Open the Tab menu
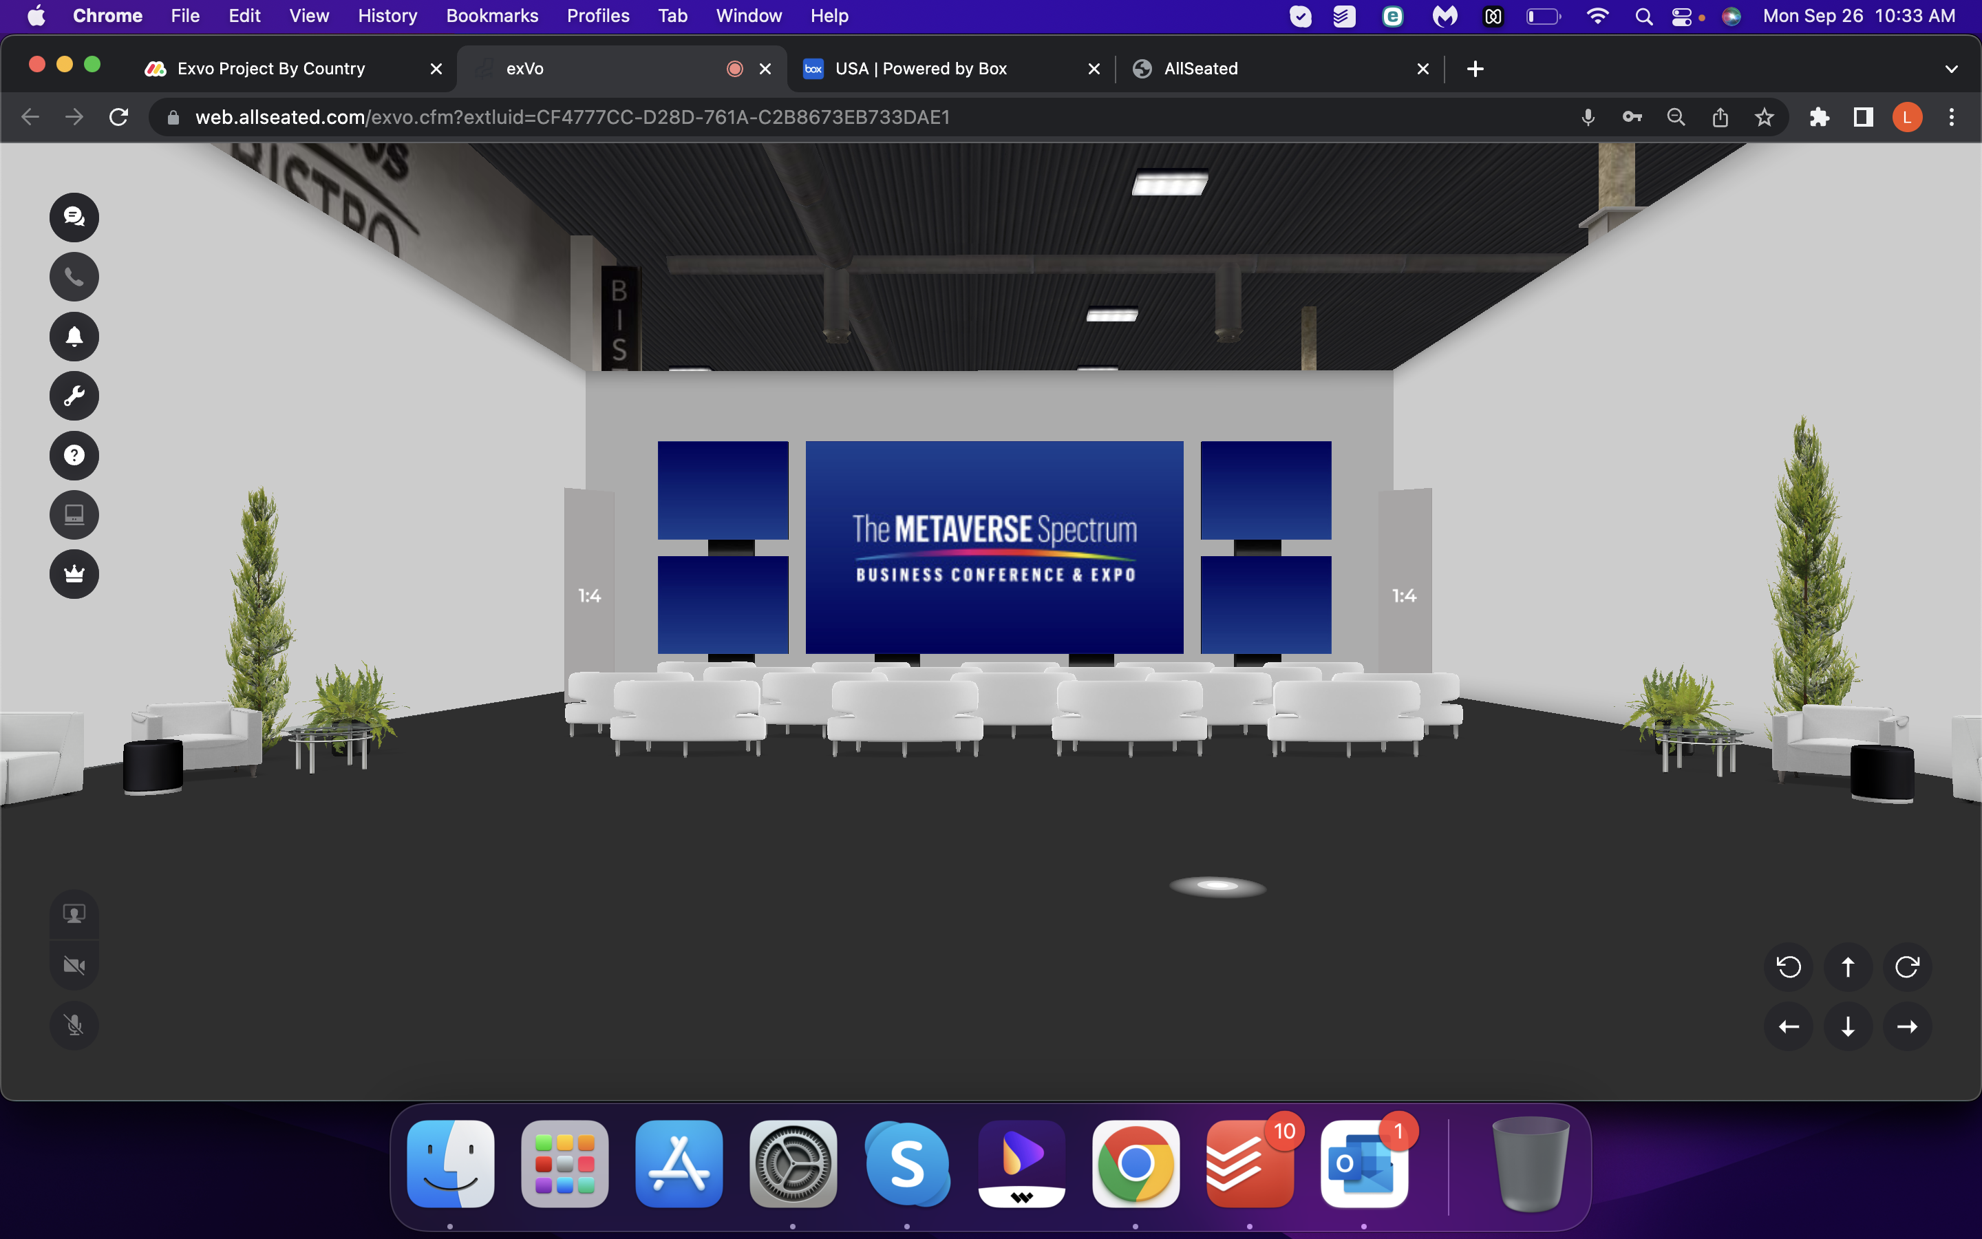The width and height of the screenshot is (1982, 1239). pyautogui.click(x=672, y=16)
